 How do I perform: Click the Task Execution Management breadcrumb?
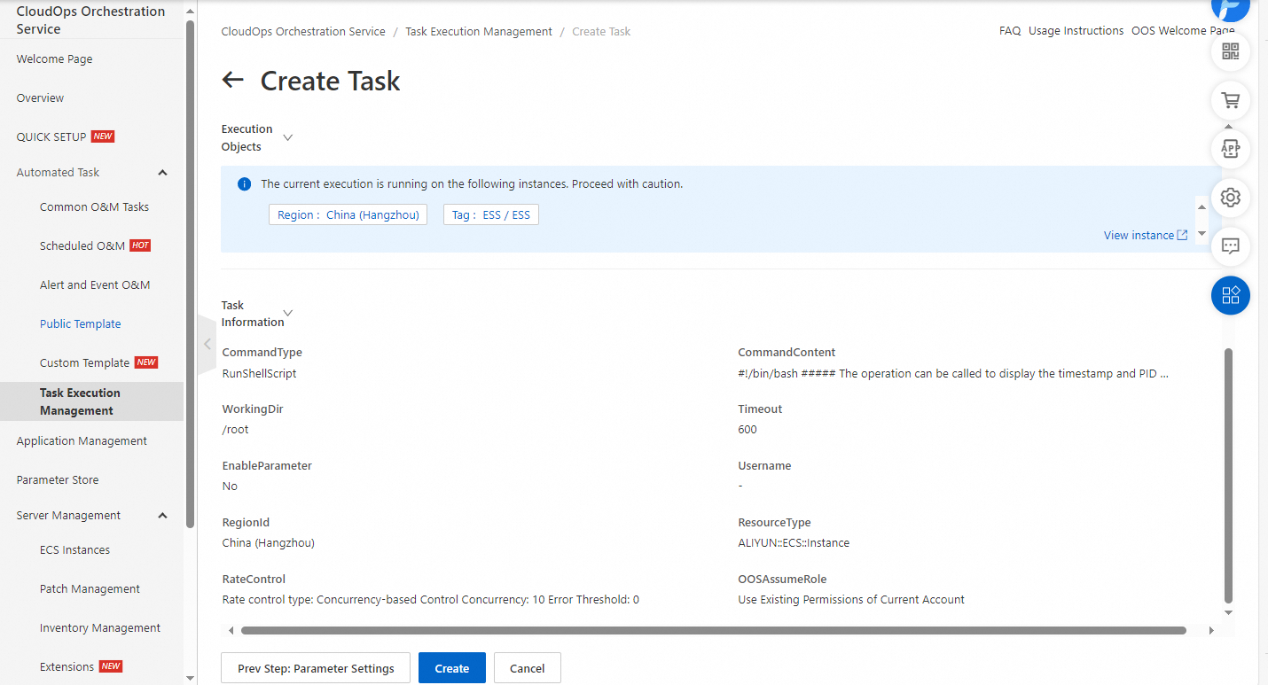click(479, 32)
